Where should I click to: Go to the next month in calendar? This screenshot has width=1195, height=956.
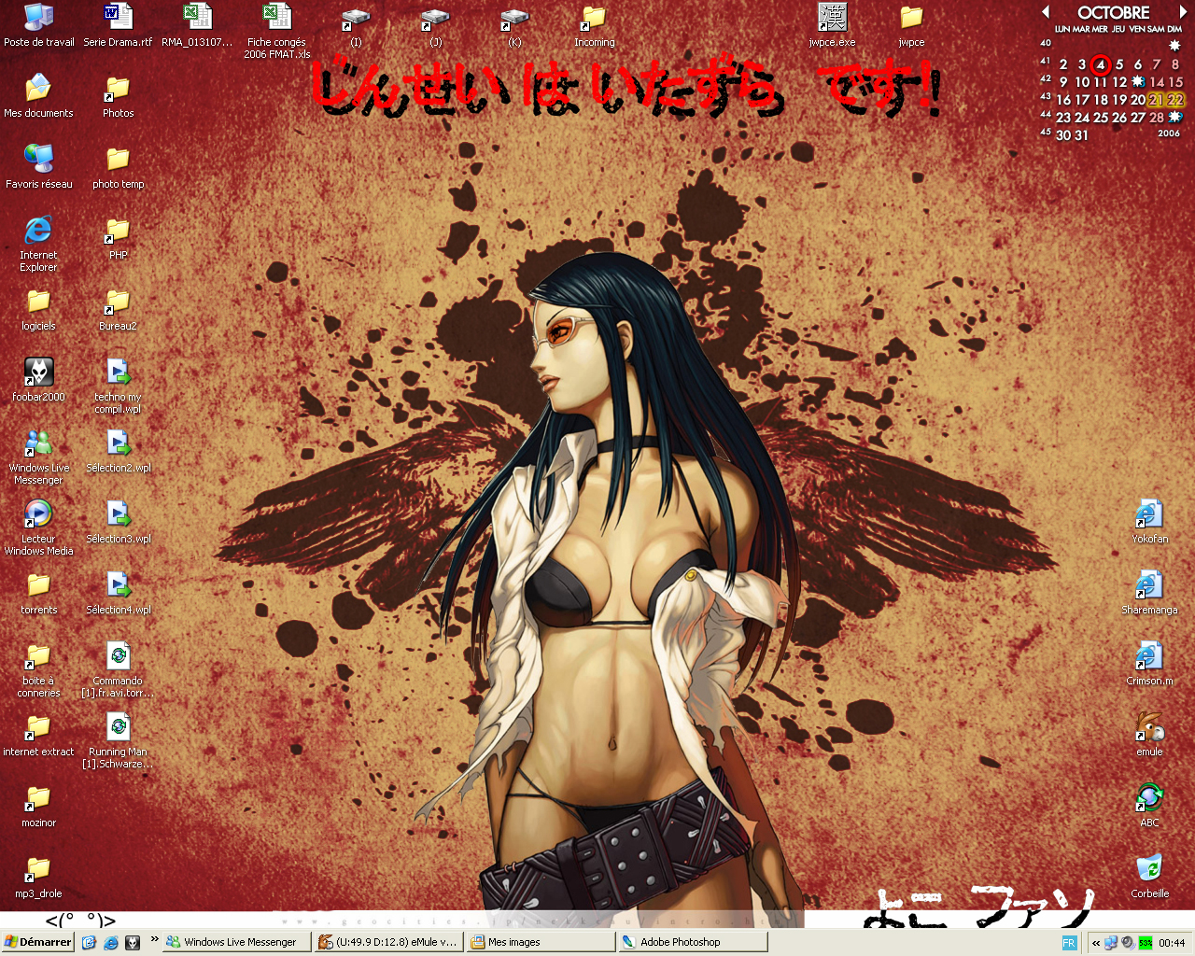coord(1183,12)
